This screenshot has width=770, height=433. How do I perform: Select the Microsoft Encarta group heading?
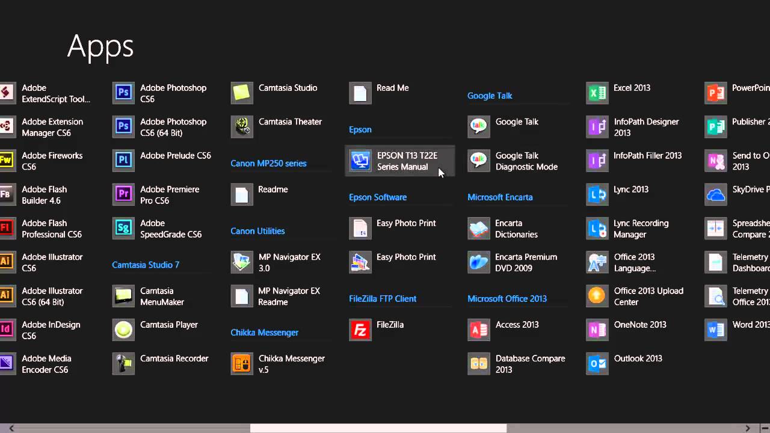[500, 197]
